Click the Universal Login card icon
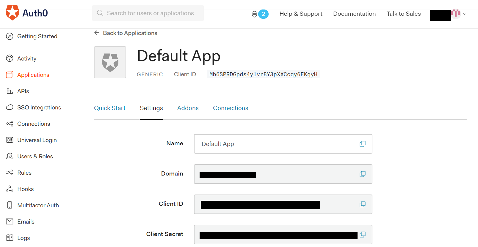478x247 pixels. click(10, 140)
